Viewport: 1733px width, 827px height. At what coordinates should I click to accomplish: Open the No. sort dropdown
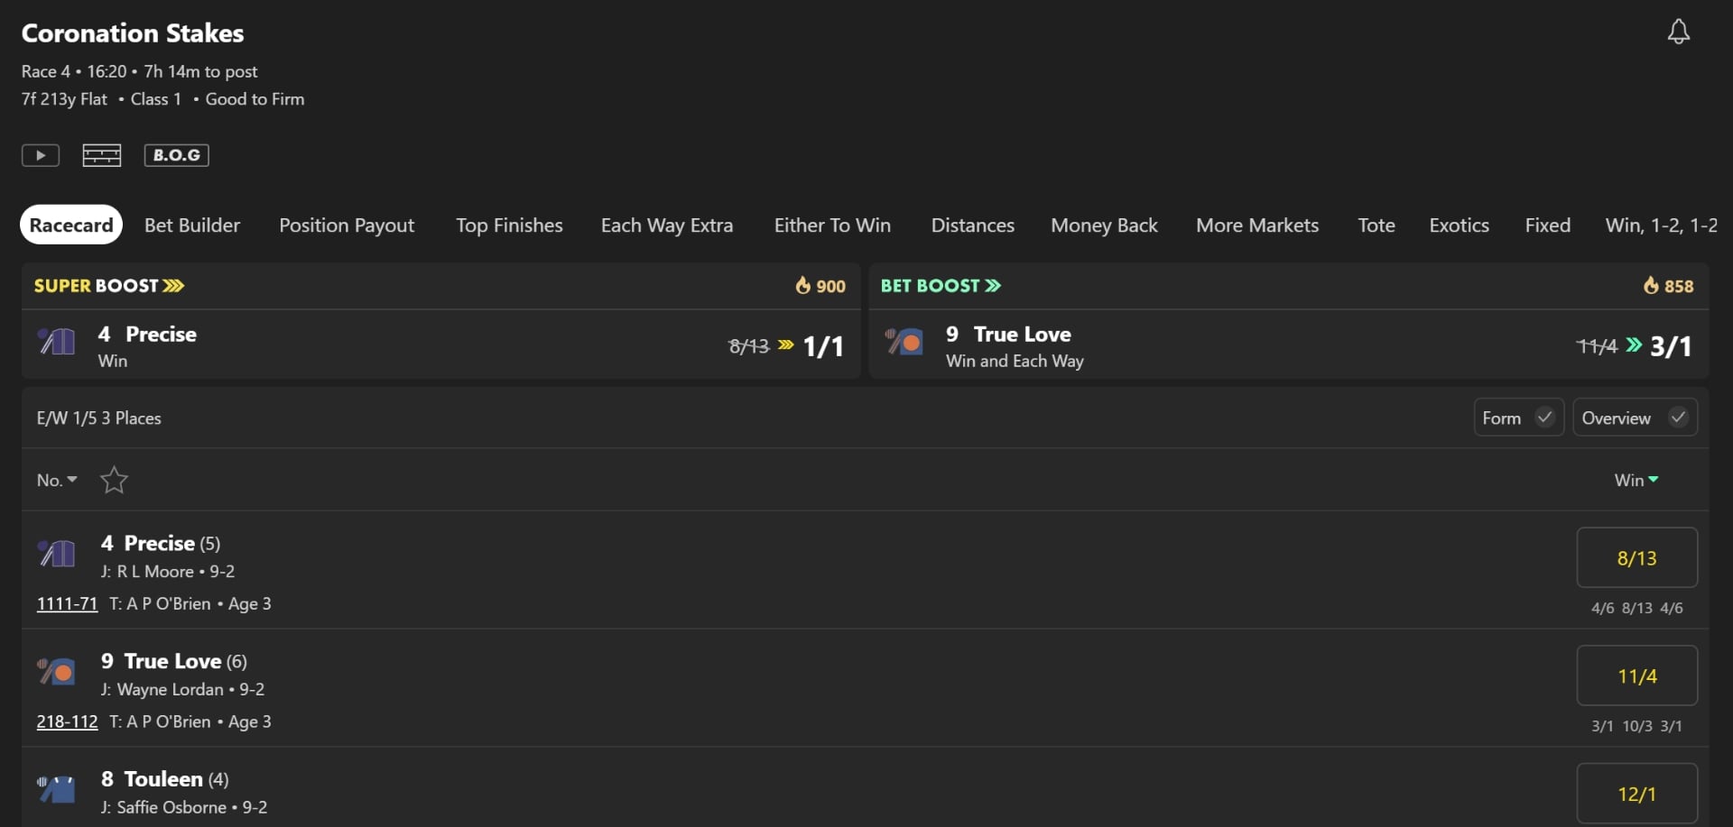click(x=57, y=480)
